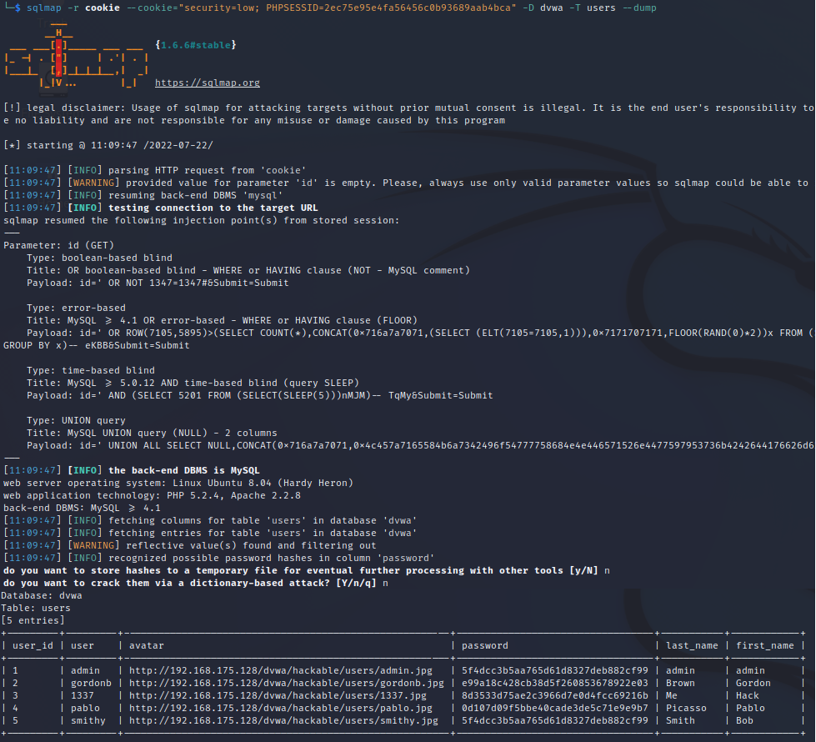Click the 'store hashes to a temporary file' prompt

(x=307, y=570)
